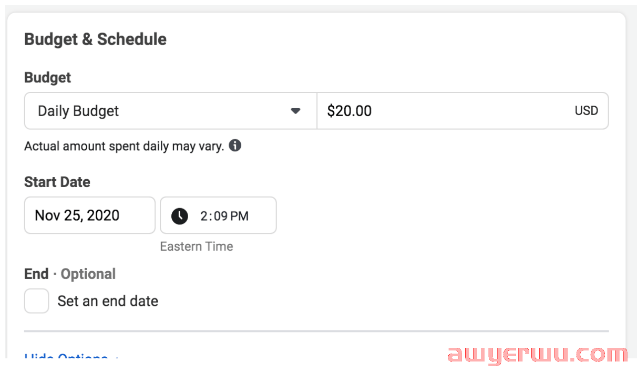Click the PM period in start time
637x372 pixels.
coord(239,216)
